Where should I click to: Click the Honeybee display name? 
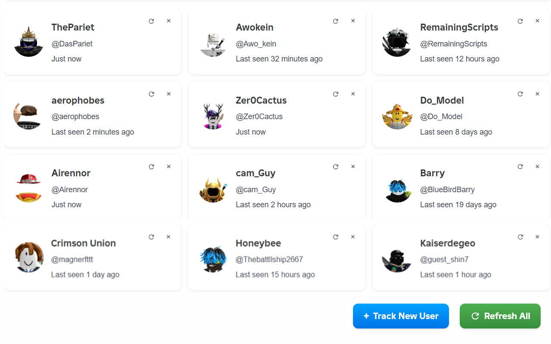pyautogui.click(x=258, y=243)
